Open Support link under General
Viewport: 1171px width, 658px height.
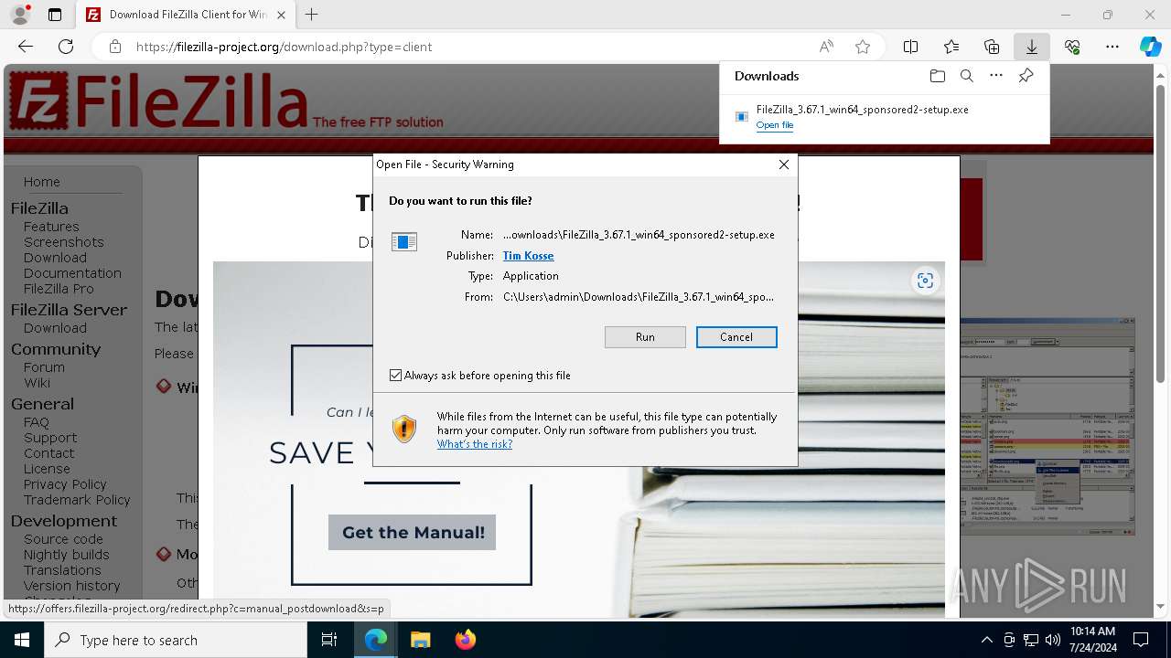coord(50,438)
